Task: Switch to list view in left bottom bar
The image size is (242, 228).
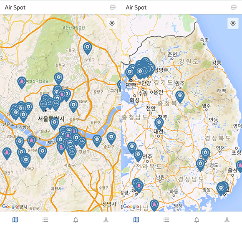Action: coord(45,220)
